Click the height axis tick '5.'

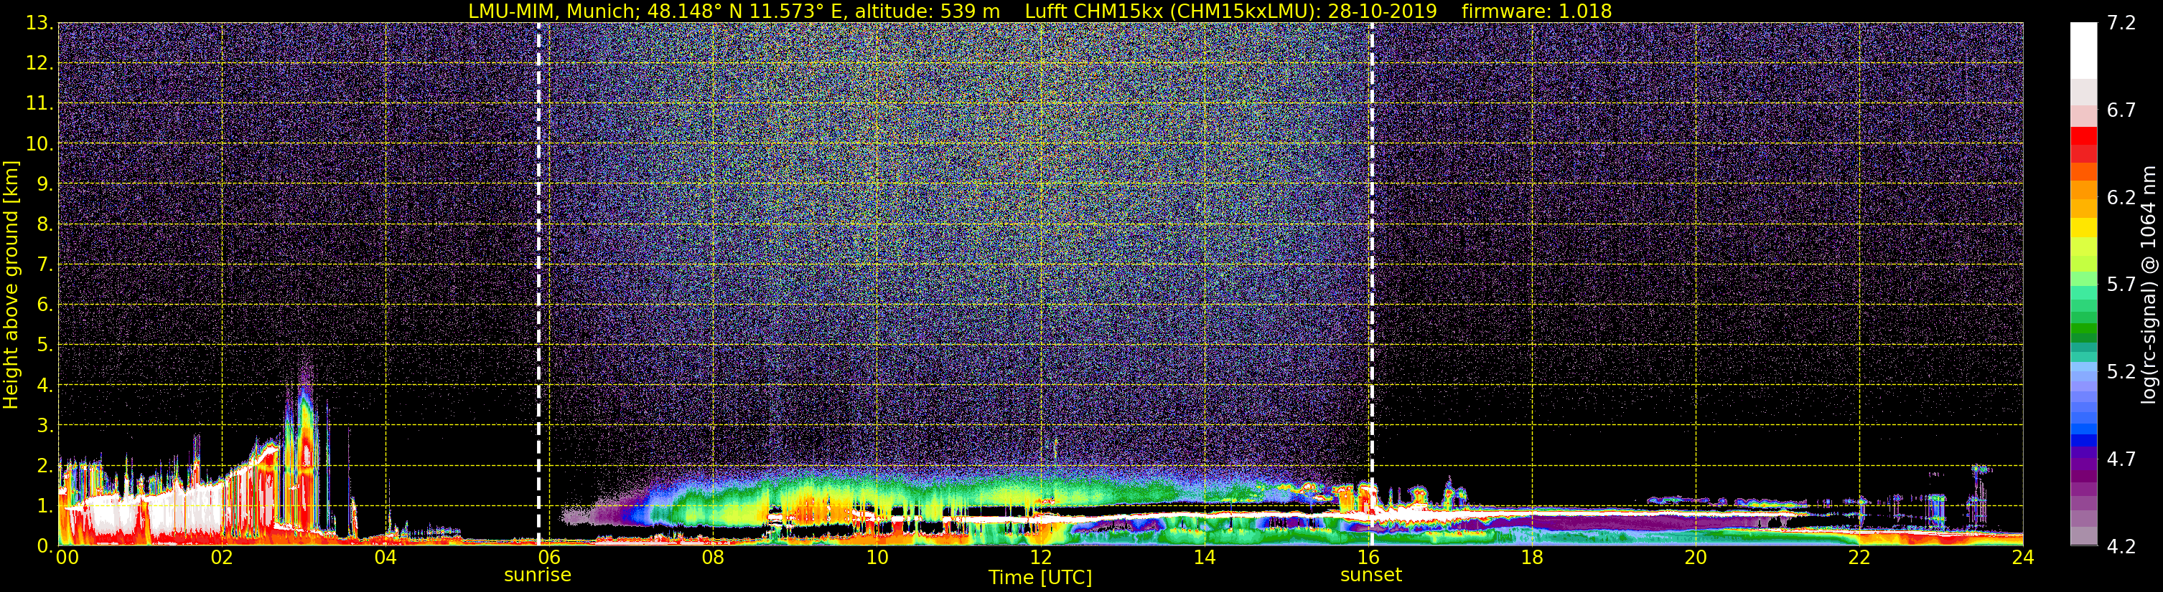tap(45, 345)
